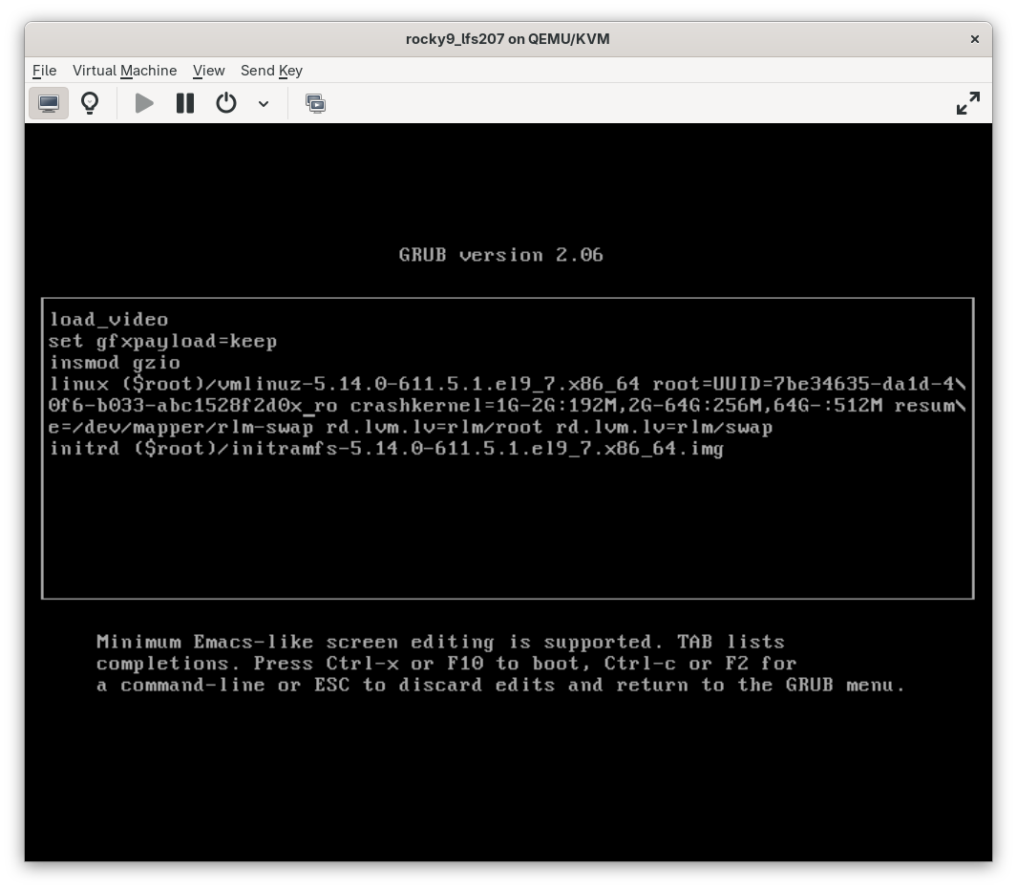This screenshot has width=1017, height=889.
Task: Shut down the virtual machine
Action: (x=225, y=102)
